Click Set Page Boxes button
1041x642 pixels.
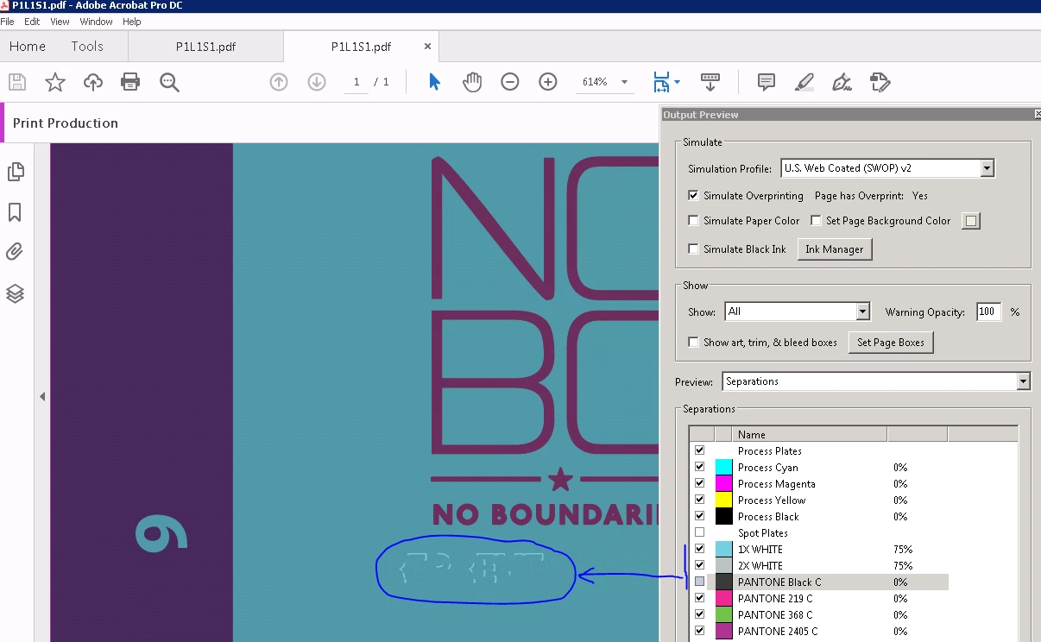pyautogui.click(x=891, y=343)
